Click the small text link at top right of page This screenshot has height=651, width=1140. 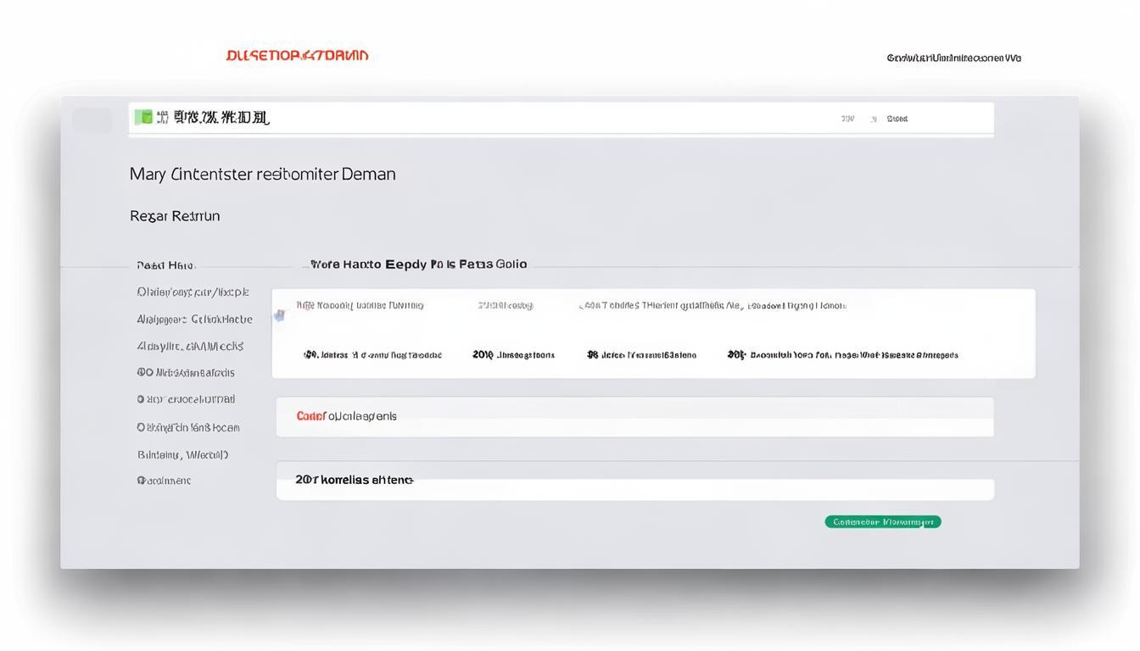(953, 58)
